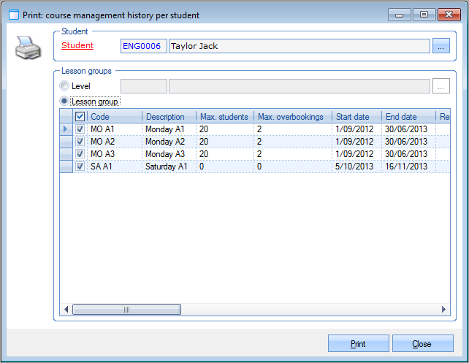The width and height of the screenshot is (469, 363).
Task: Open student lookup browse button
Action: pos(441,46)
